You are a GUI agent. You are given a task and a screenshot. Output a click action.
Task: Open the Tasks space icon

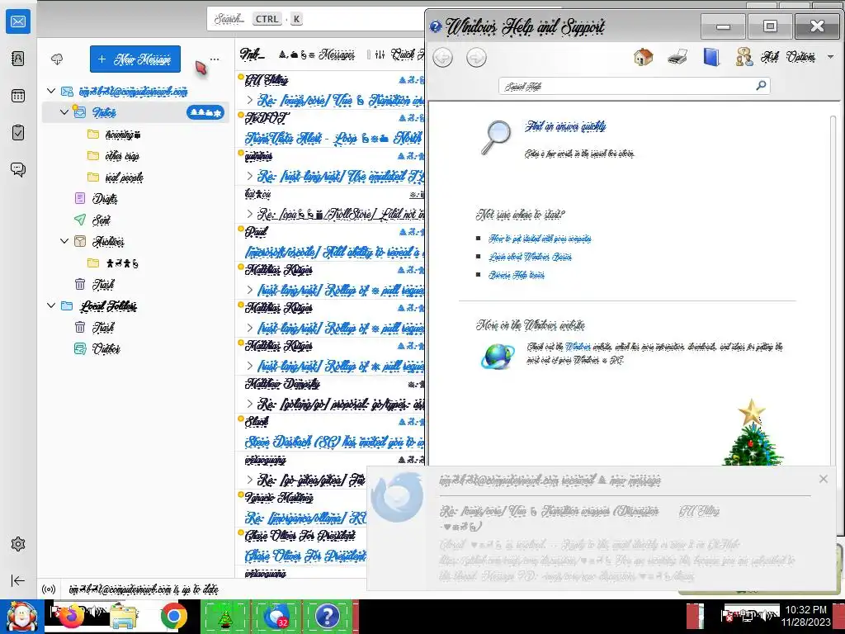[18, 133]
